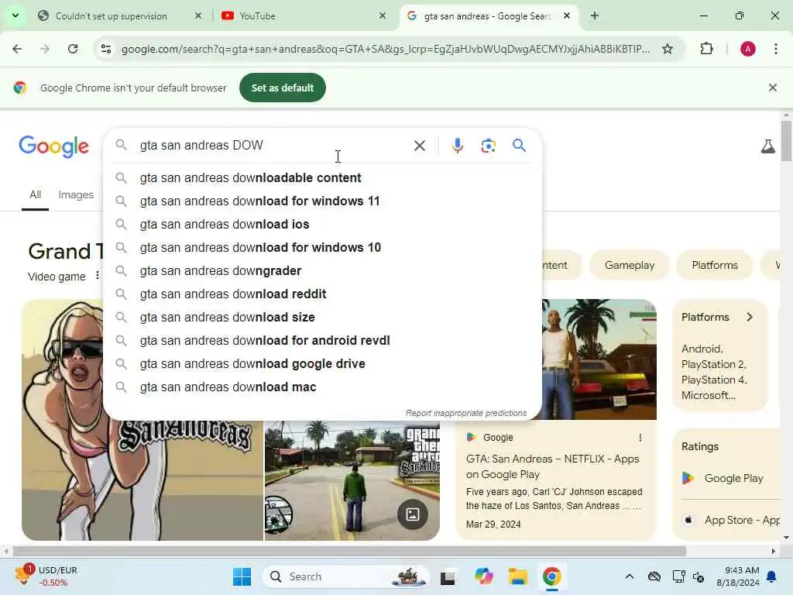Click the Google logo

(x=53, y=146)
